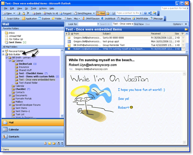Image resolution: width=193 pixels, height=155 pixels.
Task: Toggle the Find button
Action: click(x=101, y=13)
